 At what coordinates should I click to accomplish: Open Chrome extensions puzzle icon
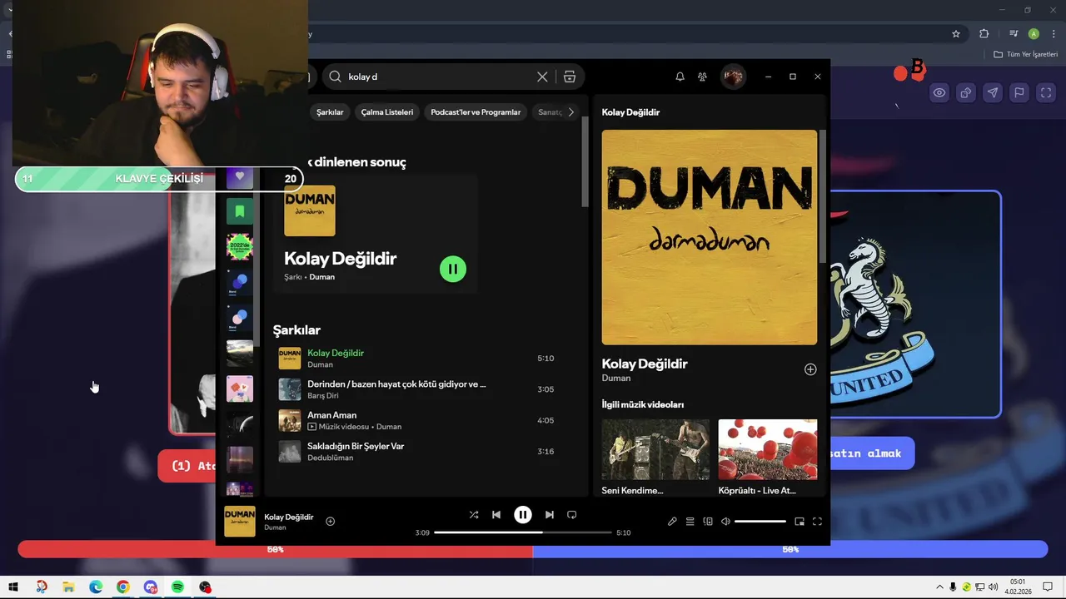[x=984, y=34]
